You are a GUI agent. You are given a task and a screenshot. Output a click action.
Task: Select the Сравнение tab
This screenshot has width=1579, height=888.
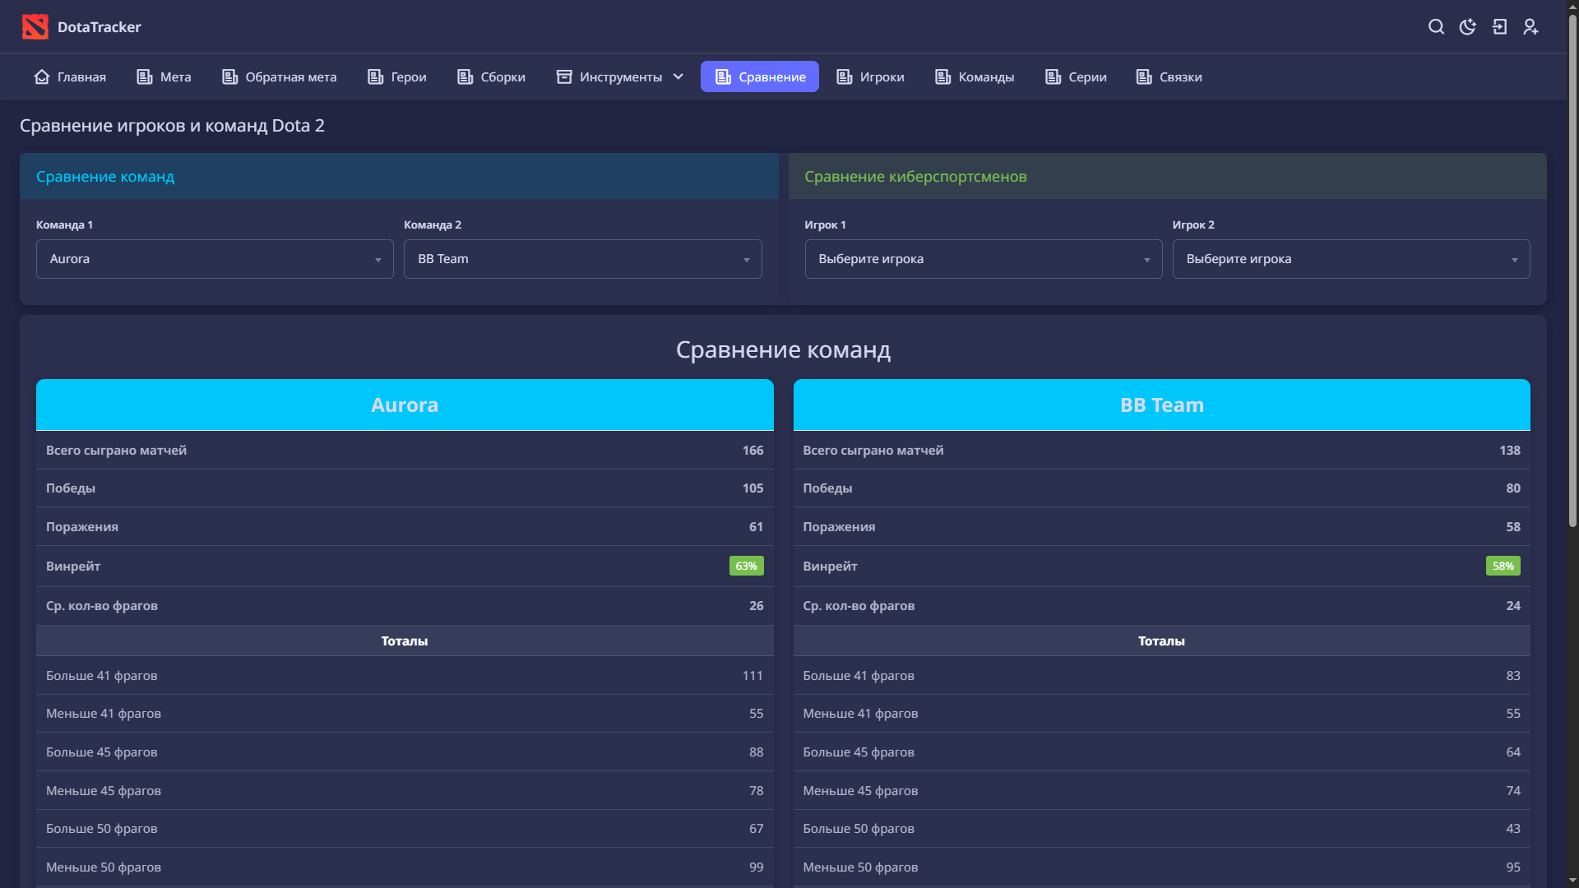coord(760,76)
